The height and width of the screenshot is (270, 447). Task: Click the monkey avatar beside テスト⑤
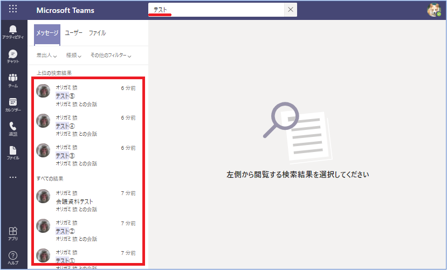(43, 91)
